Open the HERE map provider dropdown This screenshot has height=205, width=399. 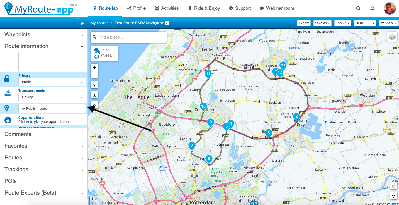pos(365,23)
